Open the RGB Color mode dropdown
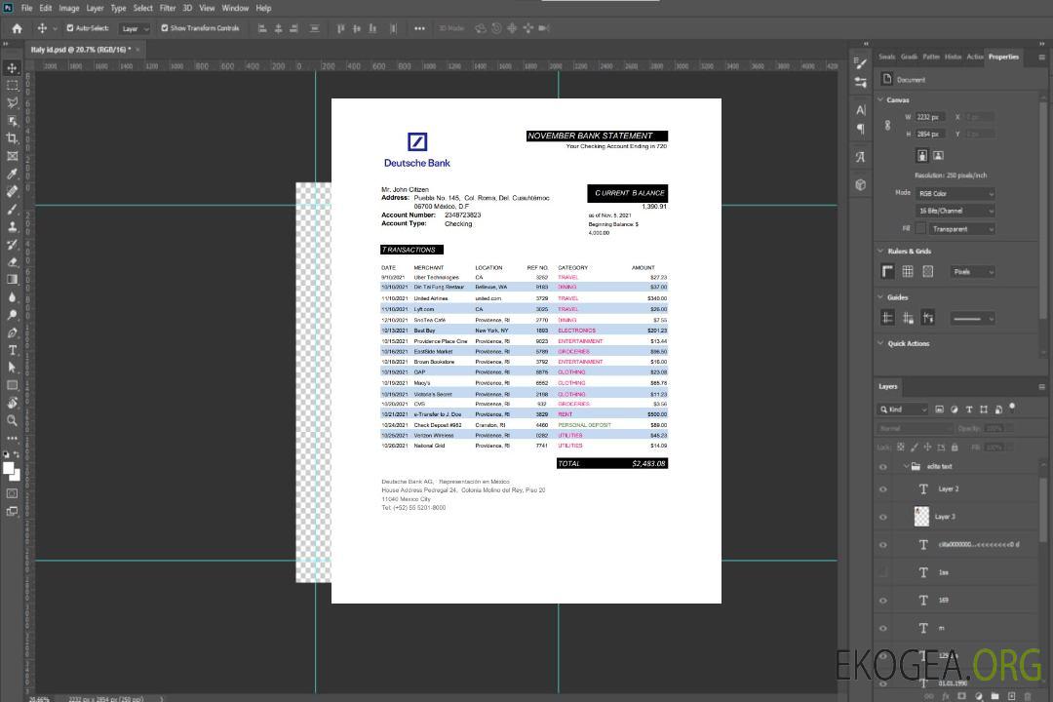 (x=955, y=193)
